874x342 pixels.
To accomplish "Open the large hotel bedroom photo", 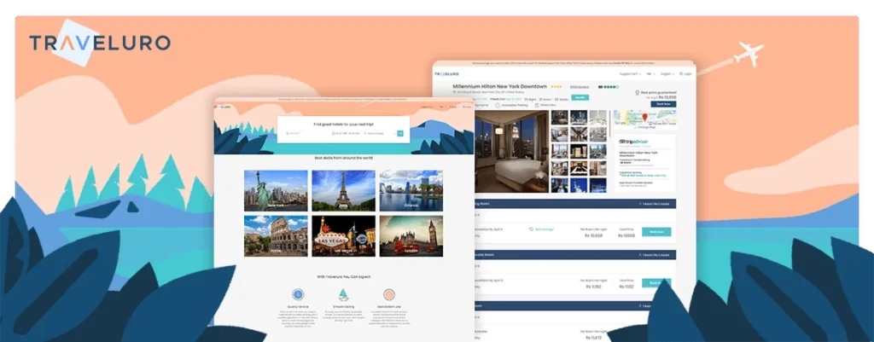I will click(x=511, y=152).
